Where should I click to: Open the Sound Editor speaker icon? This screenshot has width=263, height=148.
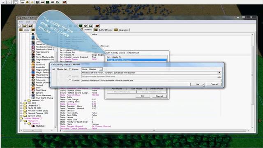coord(32,2)
